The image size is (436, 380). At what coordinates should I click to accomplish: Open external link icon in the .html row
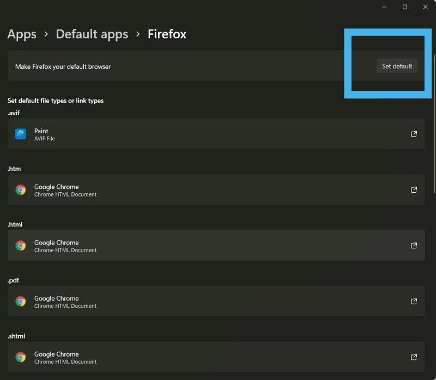click(x=414, y=246)
